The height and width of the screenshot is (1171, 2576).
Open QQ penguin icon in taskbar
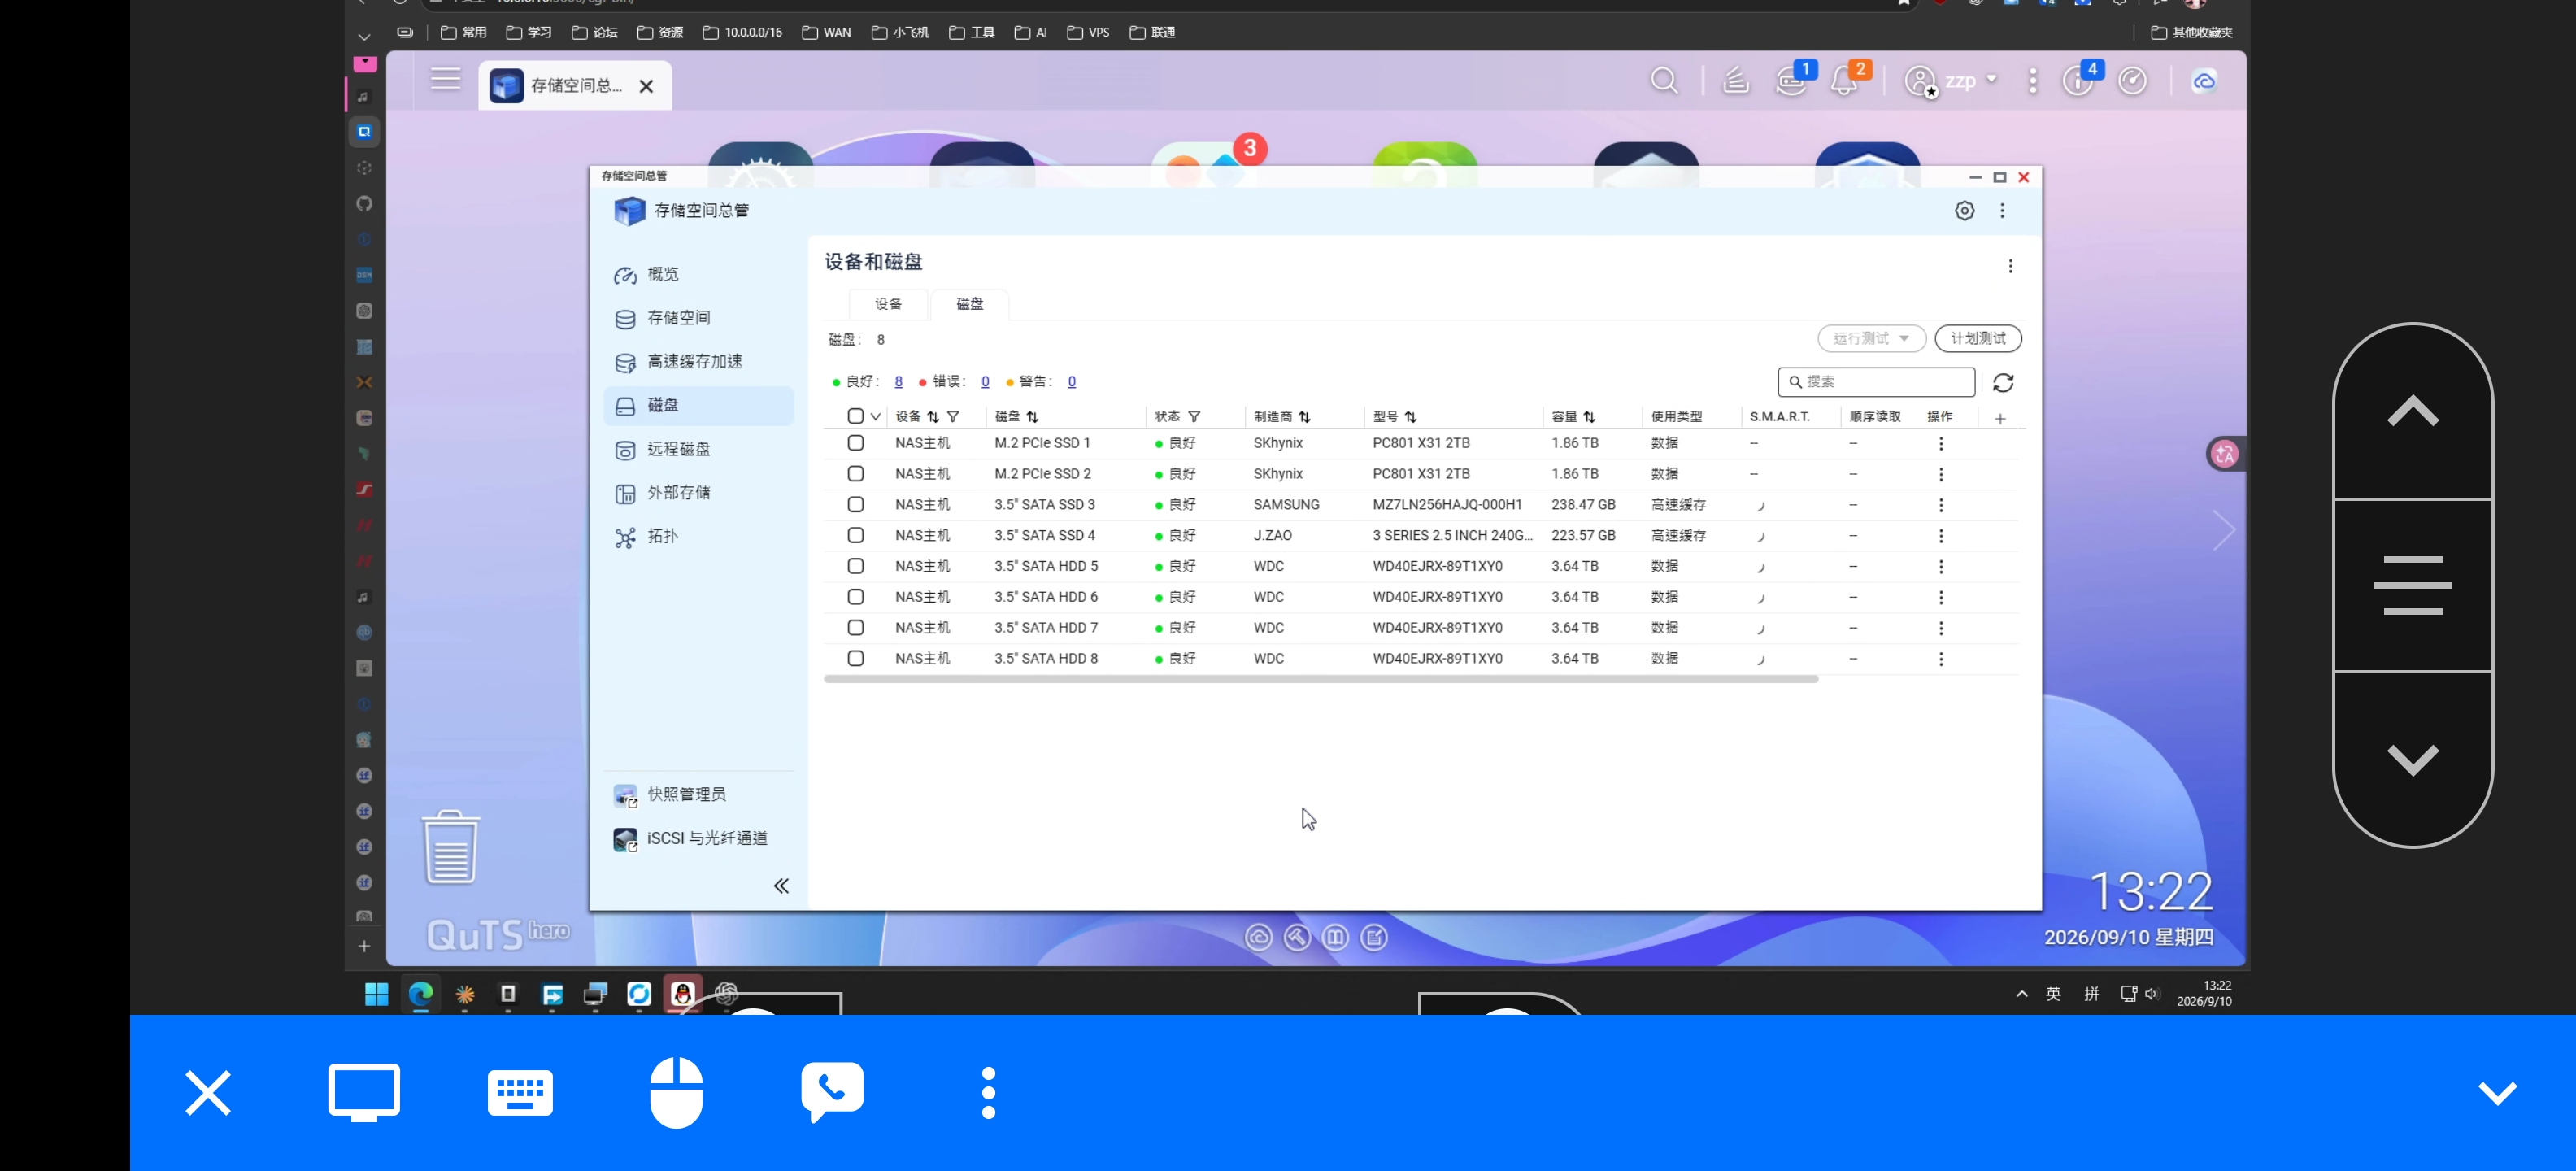683,994
